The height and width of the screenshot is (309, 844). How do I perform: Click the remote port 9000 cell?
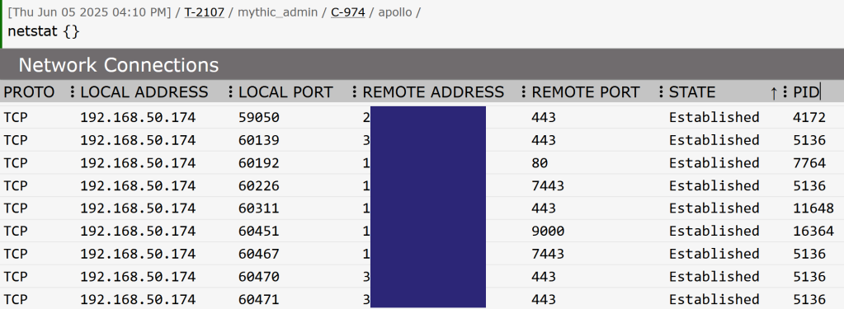[x=548, y=231]
